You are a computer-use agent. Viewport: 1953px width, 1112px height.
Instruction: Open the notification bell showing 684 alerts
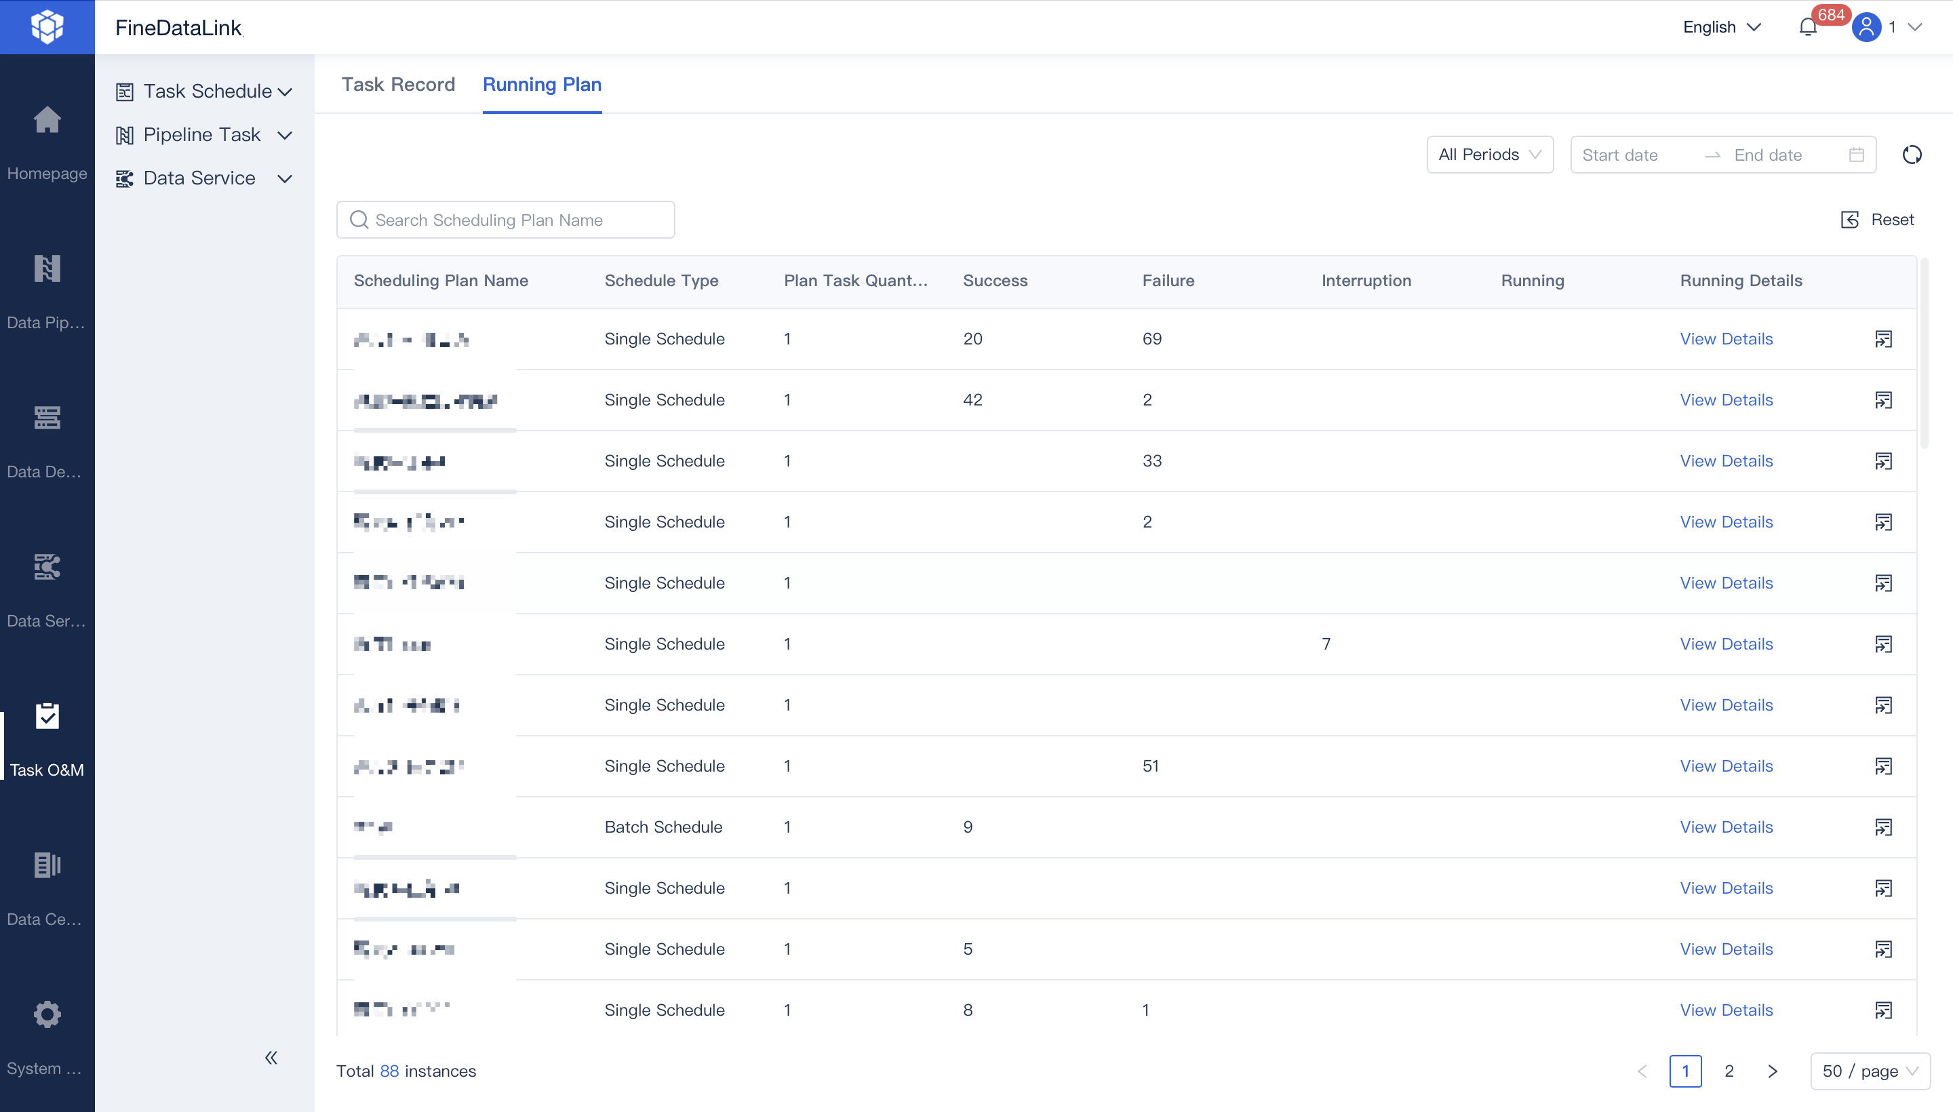click(x=1807, y=26)
